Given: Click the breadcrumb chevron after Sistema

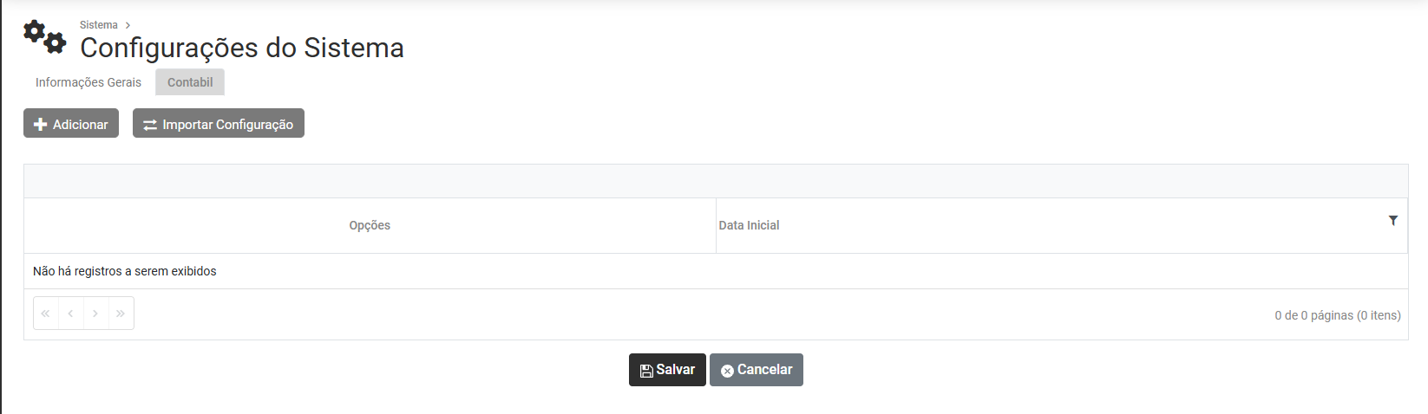Looking at the screenshot, I should [128, 25].
